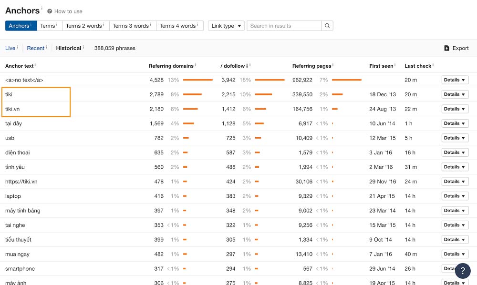This screenshot has height=285, width=477.
Task: Open the Terms 3 words tab
Action: pos(132,26)
